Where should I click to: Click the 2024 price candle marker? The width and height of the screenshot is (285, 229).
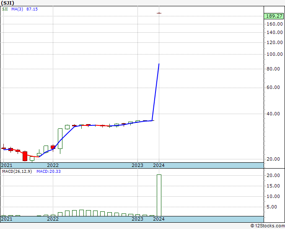point(159,13)
